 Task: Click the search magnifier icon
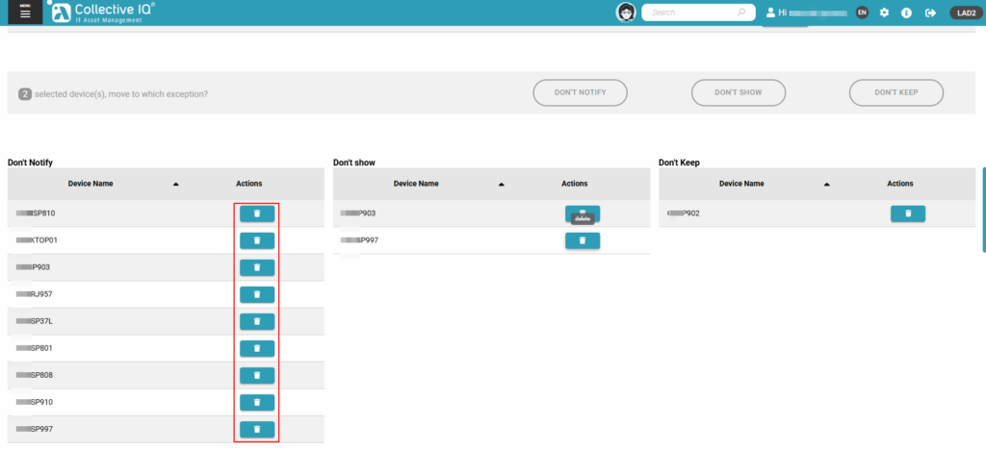(x=741, y=13)
